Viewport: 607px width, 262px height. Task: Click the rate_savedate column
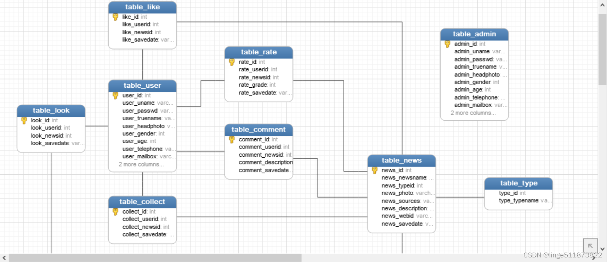pyautogui.click(x=265, y=93)
